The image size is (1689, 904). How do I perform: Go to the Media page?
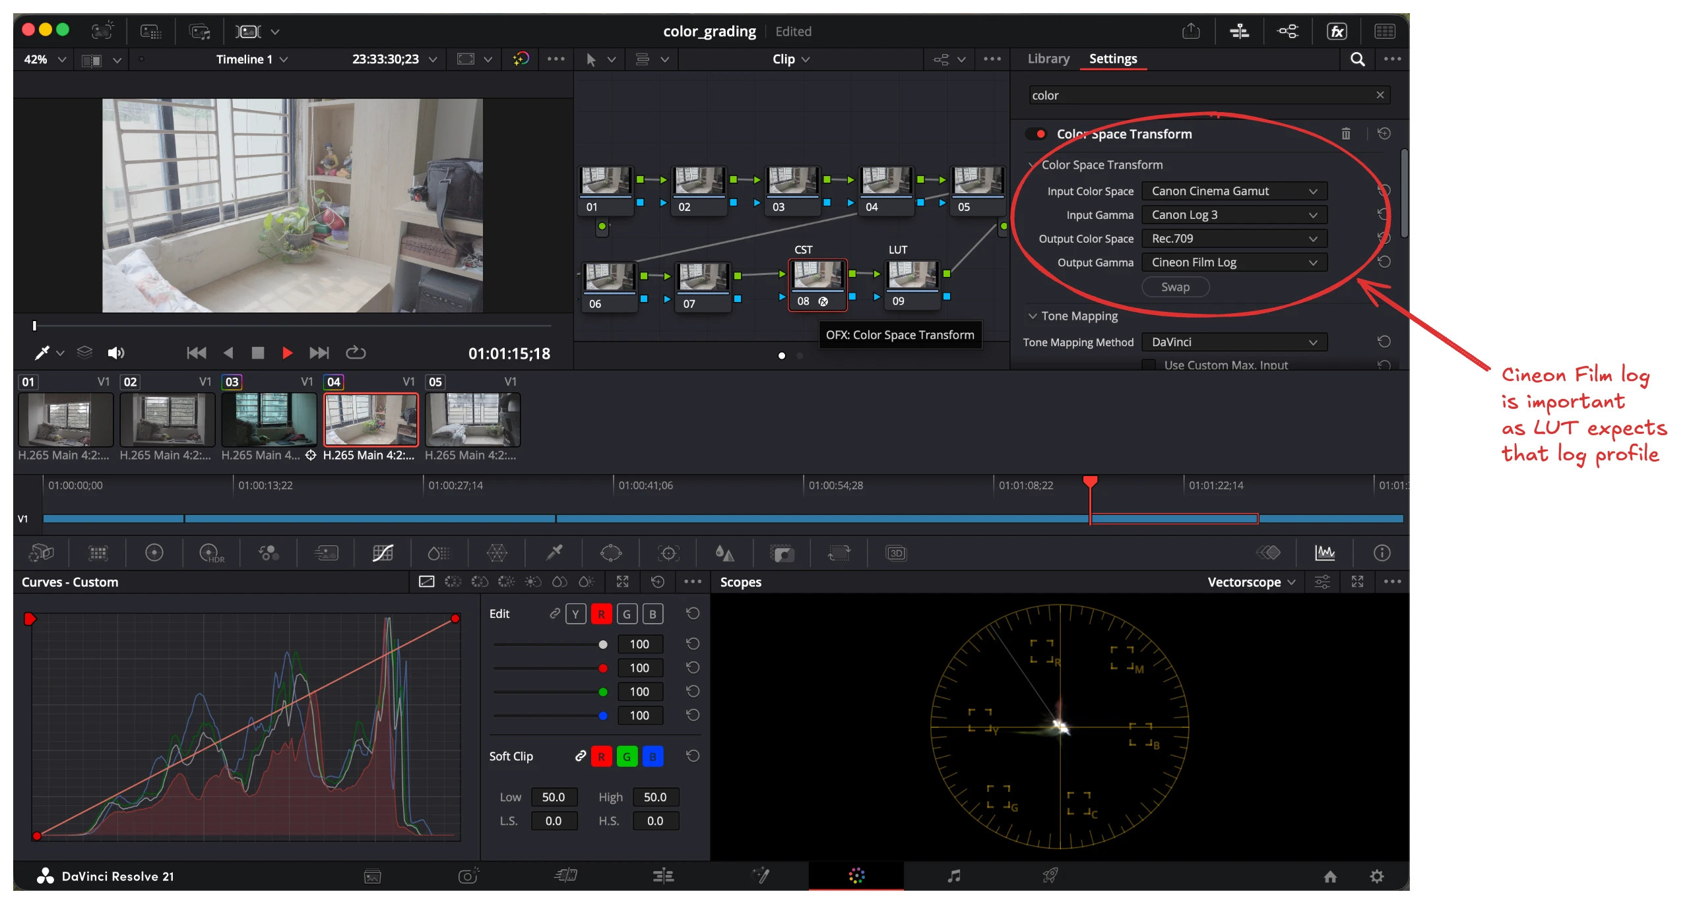point(373,876)
